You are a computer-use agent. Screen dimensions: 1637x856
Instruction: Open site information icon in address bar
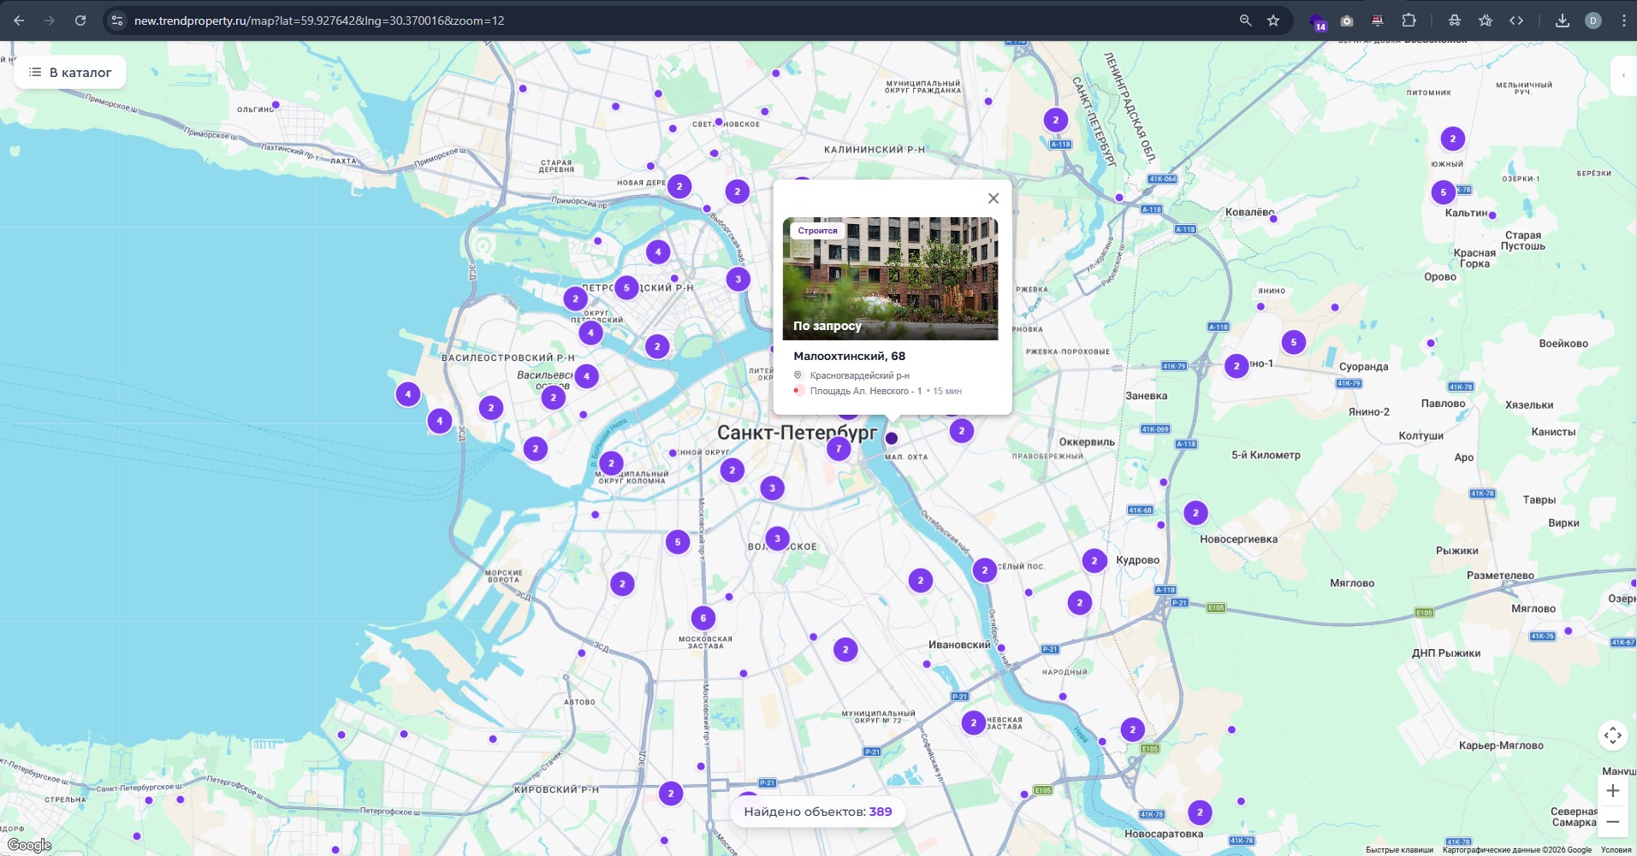117,21
